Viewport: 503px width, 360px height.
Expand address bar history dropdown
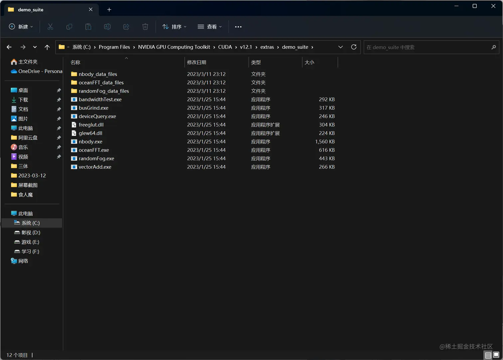point(340,47)
